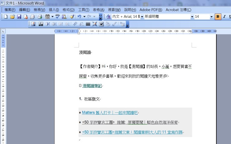Click the Styles and Formatting AA icon

pos(108,17)
